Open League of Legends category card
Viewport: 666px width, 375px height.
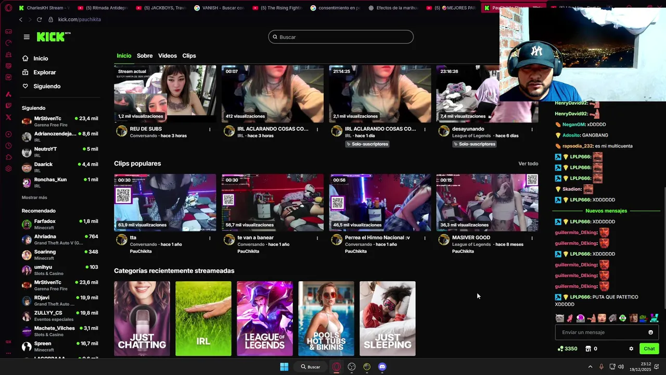tap(265, 319)
